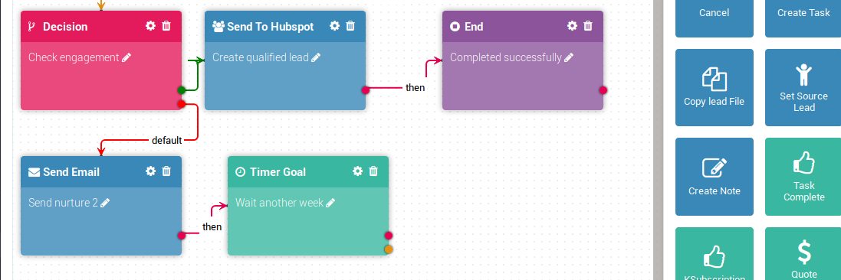
Task: Open settings gear on End node
Action: pos(572,26)
